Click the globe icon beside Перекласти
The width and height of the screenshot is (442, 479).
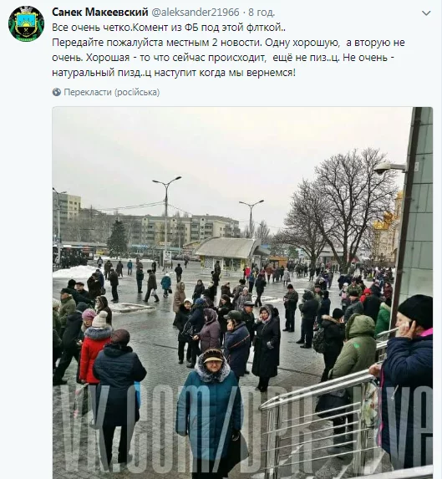pos(57,92)
